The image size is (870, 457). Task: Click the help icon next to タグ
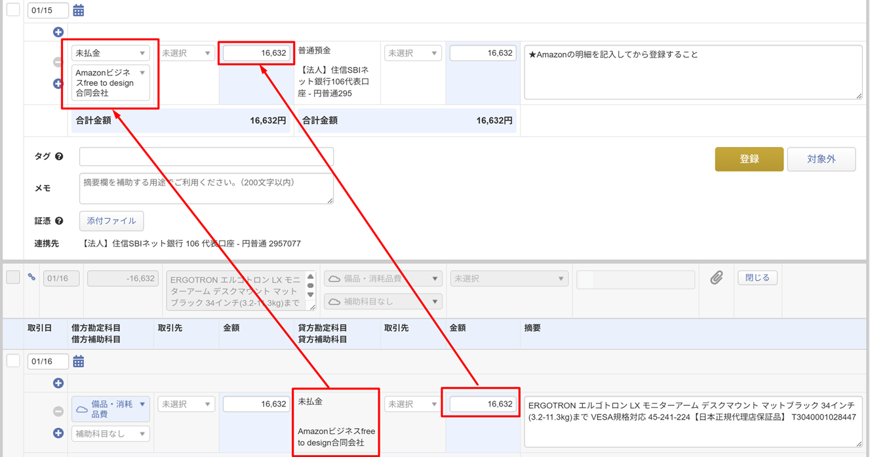click(59, 157)
